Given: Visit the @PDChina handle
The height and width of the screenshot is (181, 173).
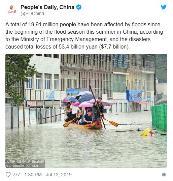Looking at the screenshot, I should point(32,13).
